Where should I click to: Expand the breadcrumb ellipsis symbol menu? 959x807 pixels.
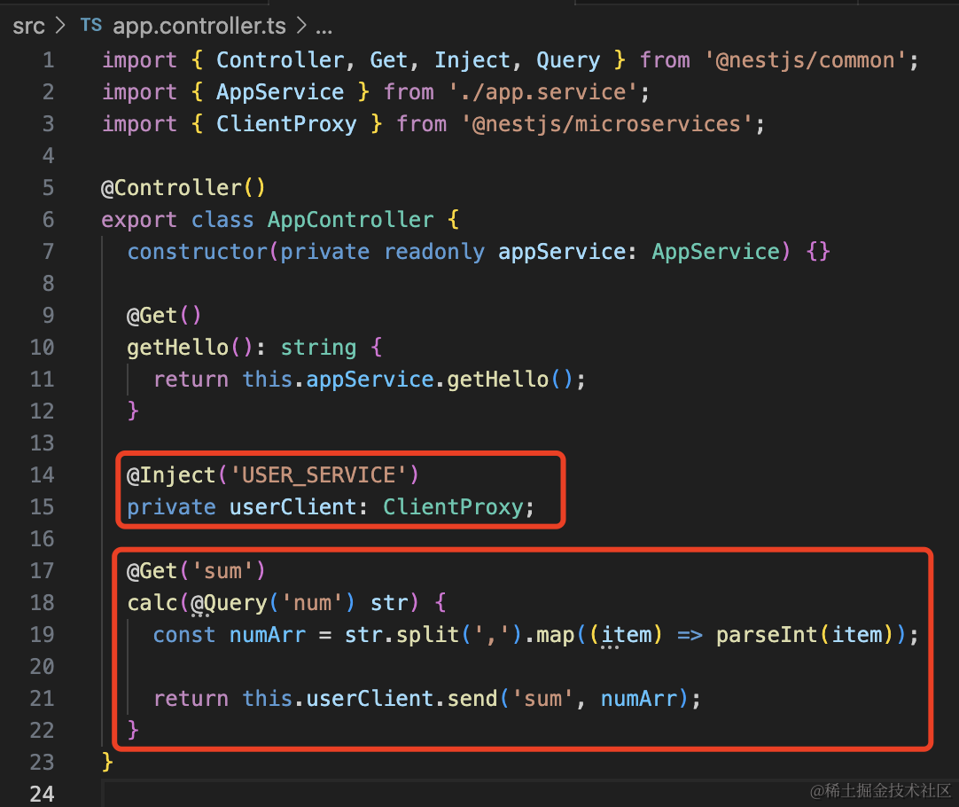click(x=324, y=26)
